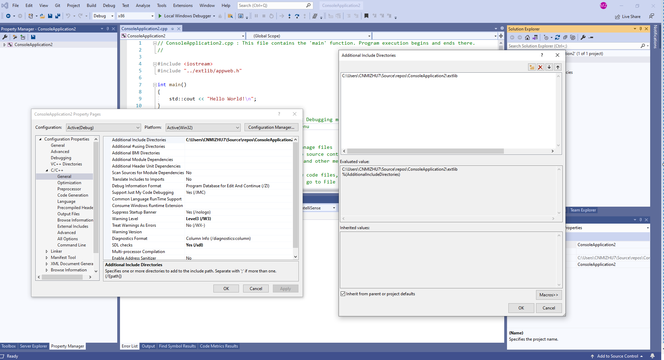Viewport: 664px width, 360px height.
Task: Open Properties wrench in Solution Explorer toolbar
Action: coord(583,37)
